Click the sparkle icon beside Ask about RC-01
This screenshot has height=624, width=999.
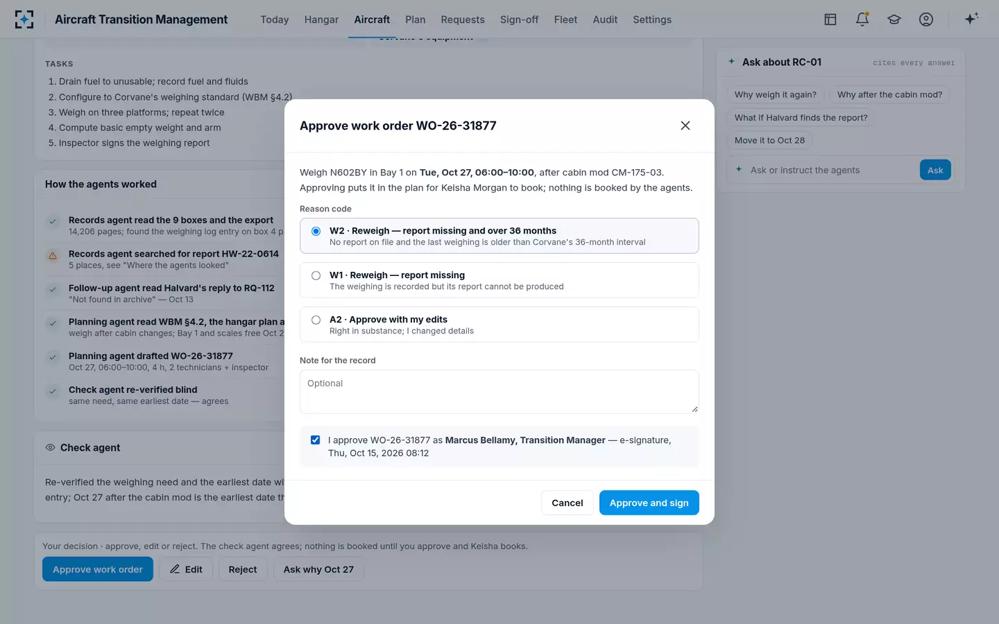click(x=731, y=62)
